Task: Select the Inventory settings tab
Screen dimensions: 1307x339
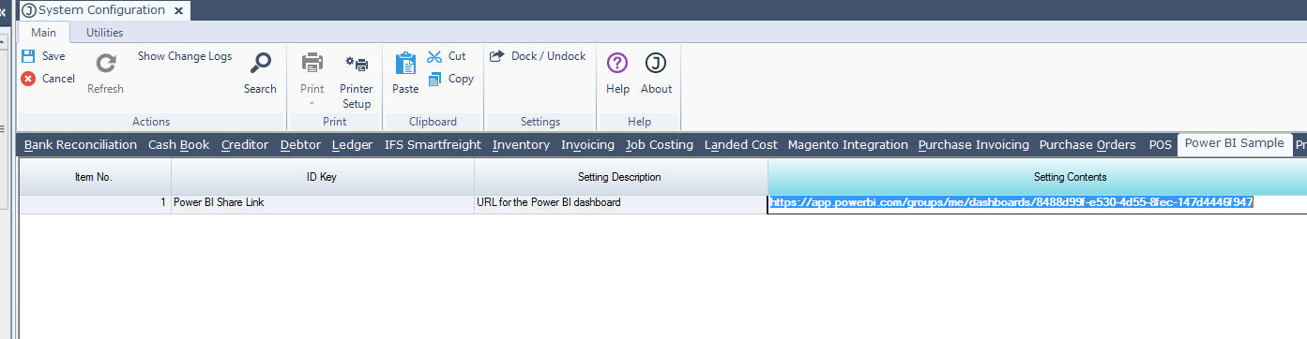Action: [521, 145]
